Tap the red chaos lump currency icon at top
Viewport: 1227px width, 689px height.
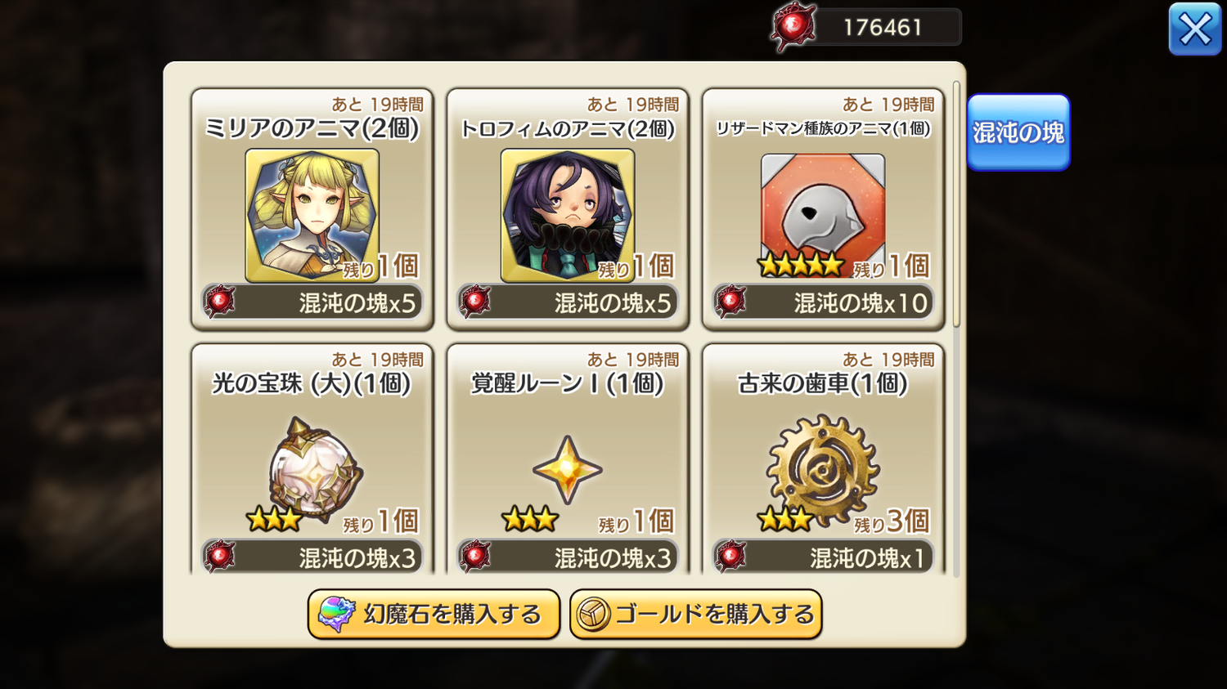pos(793,27)
